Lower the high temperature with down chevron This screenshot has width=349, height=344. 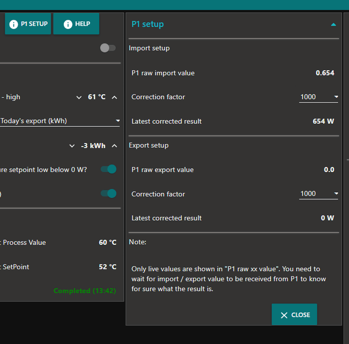click(79, 97)
